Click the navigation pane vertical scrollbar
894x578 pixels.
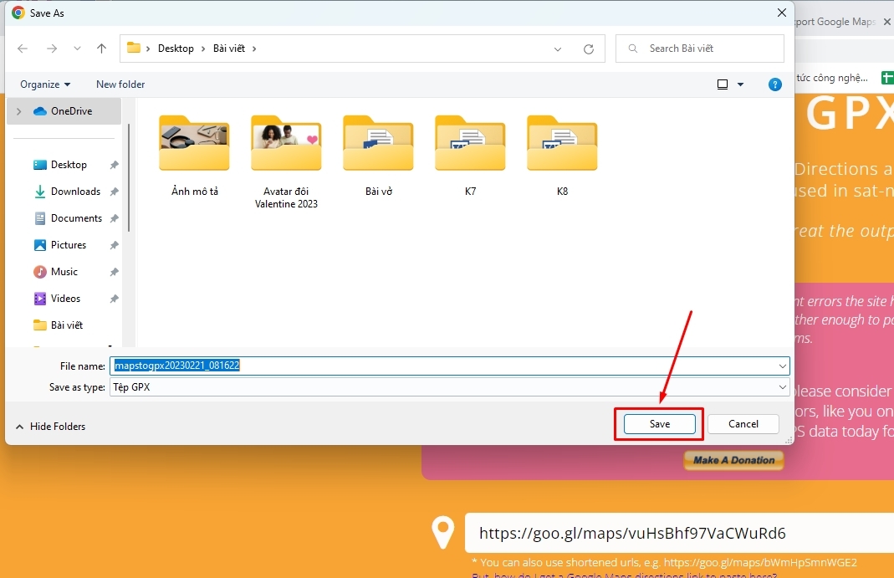129,177
